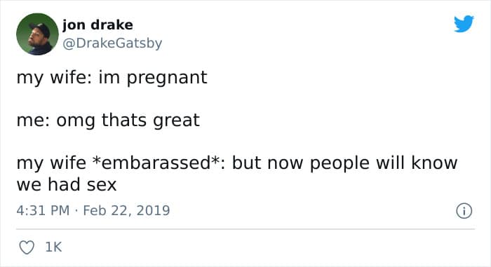Screen dimensions: 491x267
Task: Click the word "pregnant" in tweet
Action: click(x=167, y=78)
